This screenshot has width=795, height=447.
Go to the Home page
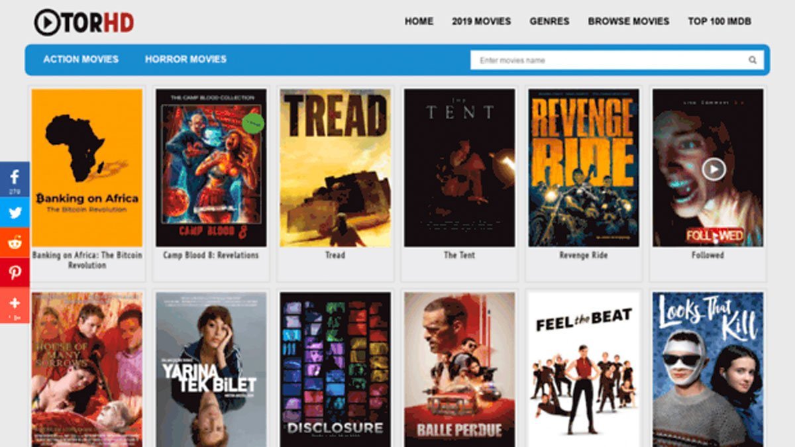click(419, 21)
